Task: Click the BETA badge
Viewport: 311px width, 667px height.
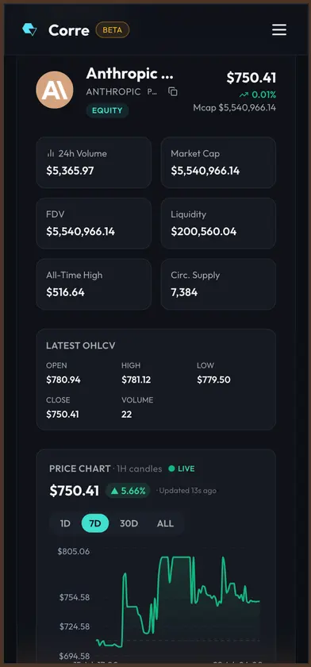Action: [x=113, y=30]
